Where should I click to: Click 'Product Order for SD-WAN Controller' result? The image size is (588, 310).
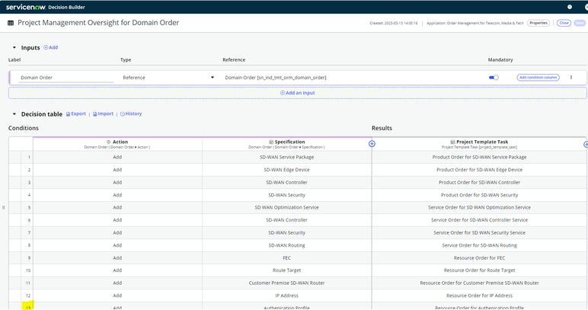click(479, 183)
